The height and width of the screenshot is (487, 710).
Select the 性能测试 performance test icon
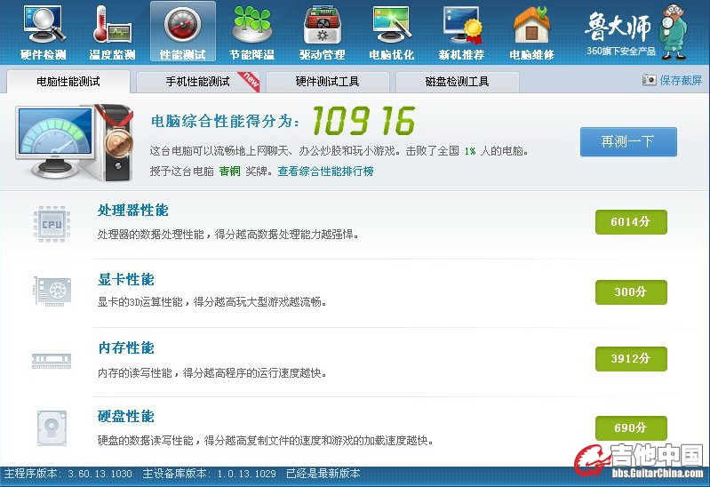(183, 32)
